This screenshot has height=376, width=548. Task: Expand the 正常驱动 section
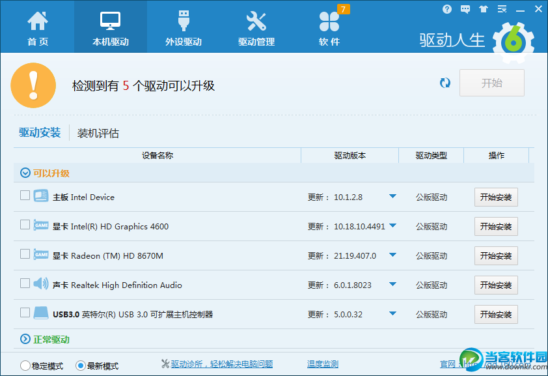(25, 339)
